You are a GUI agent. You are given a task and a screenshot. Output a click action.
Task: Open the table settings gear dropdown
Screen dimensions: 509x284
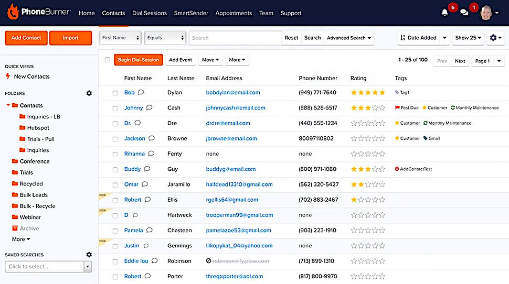point(495,38)
